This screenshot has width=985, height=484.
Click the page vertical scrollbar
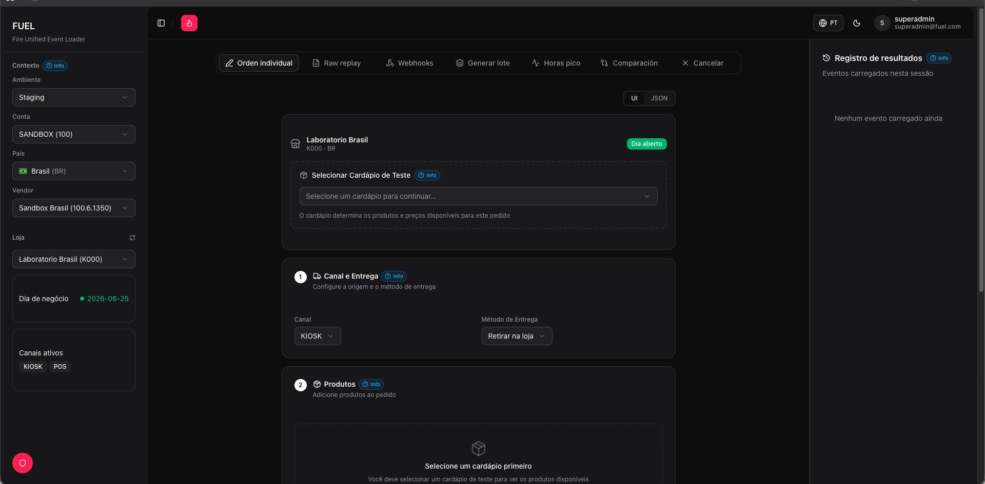point(981,151)
